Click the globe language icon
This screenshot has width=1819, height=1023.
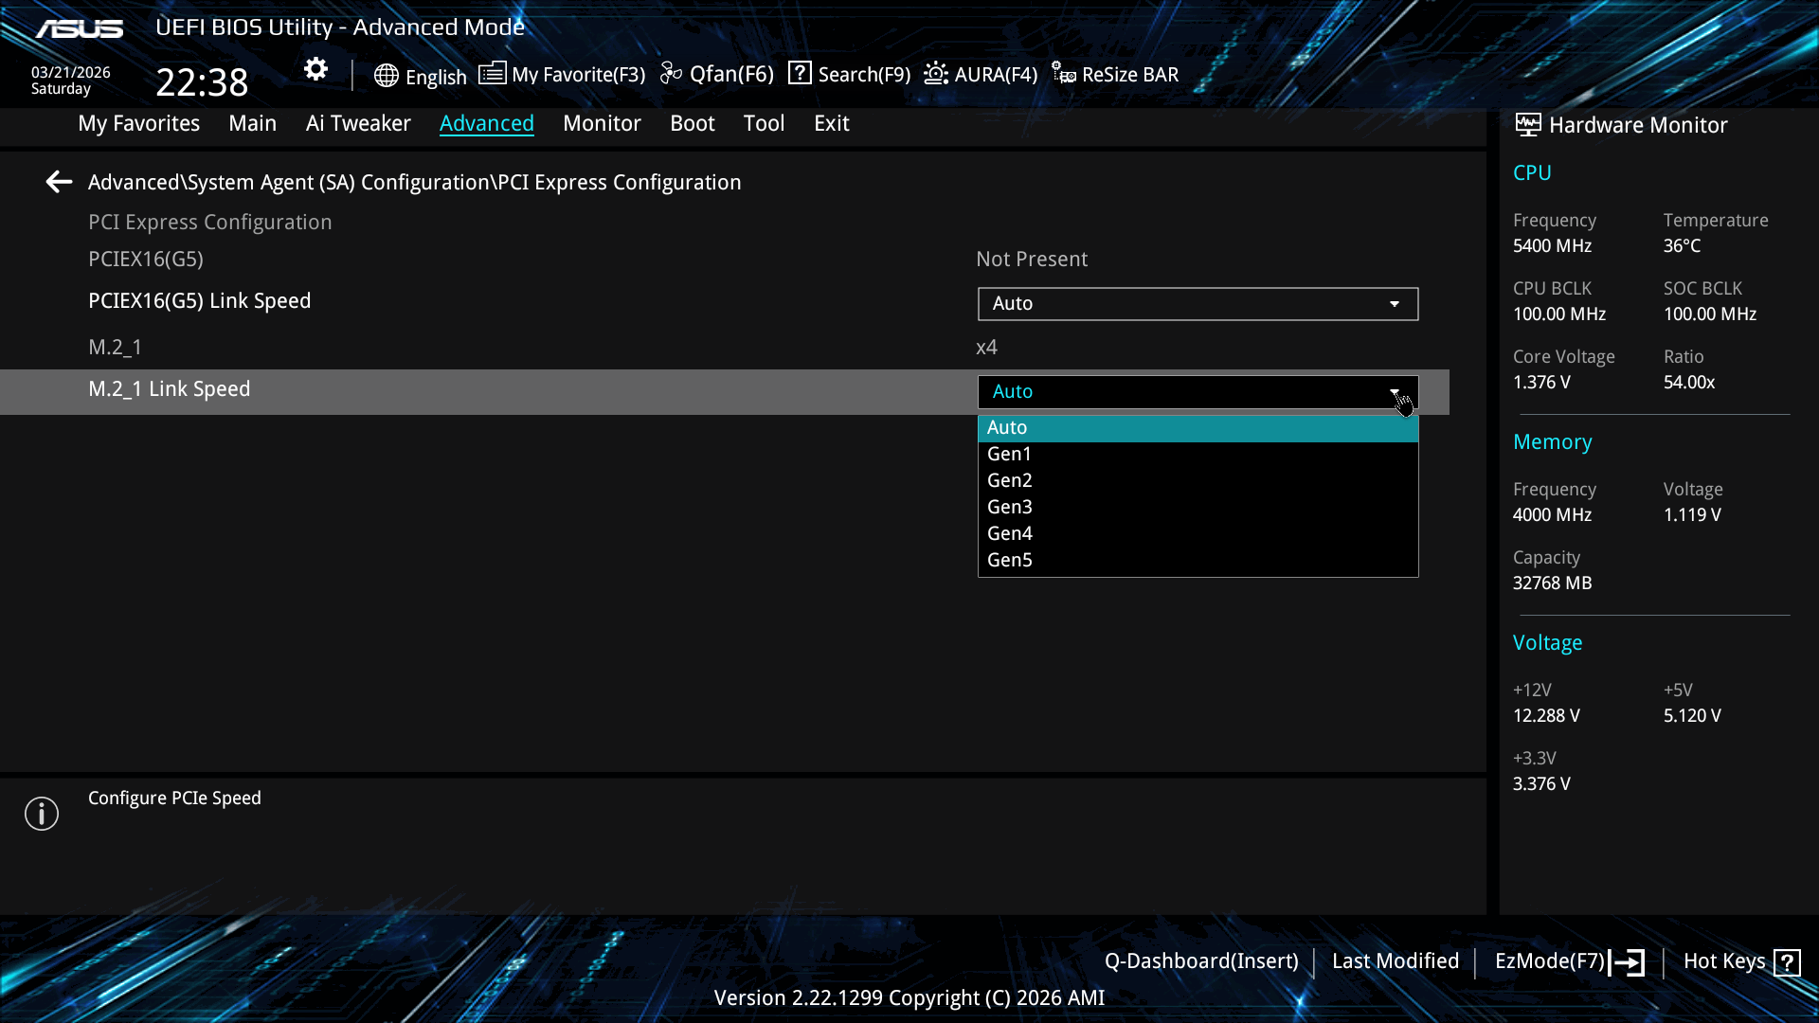[386, 76]
